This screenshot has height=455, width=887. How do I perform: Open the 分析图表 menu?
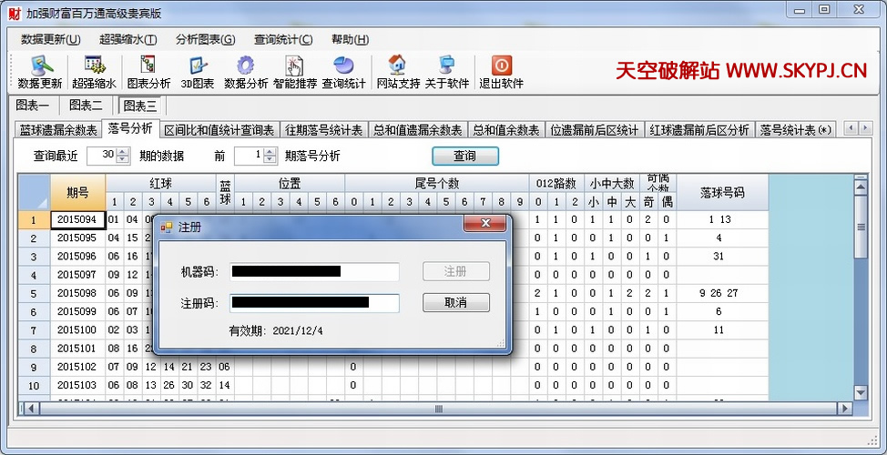(205, 39)
